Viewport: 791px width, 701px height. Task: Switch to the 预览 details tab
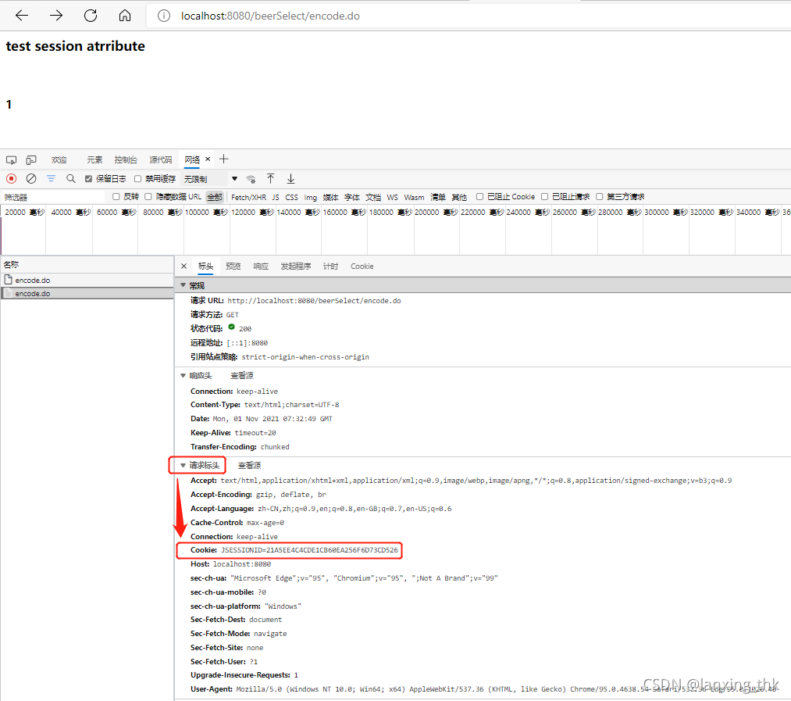point(233,266)
